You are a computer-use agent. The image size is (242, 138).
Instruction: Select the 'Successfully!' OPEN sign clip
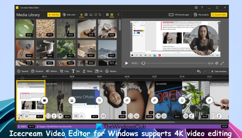(168, 100)
